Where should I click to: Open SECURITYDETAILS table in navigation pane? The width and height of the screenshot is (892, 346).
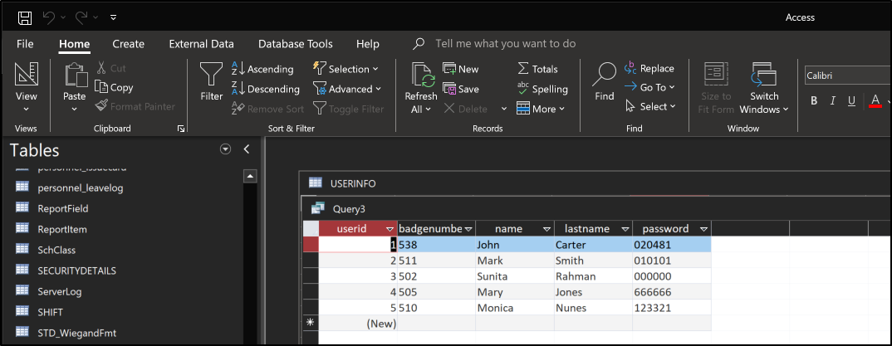(76, 270)
